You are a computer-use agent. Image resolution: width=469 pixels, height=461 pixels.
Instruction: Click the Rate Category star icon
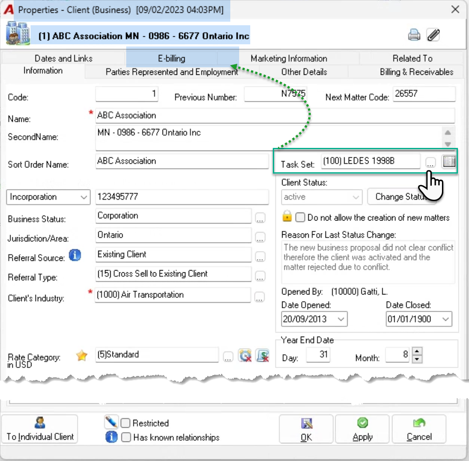[81, 355]
